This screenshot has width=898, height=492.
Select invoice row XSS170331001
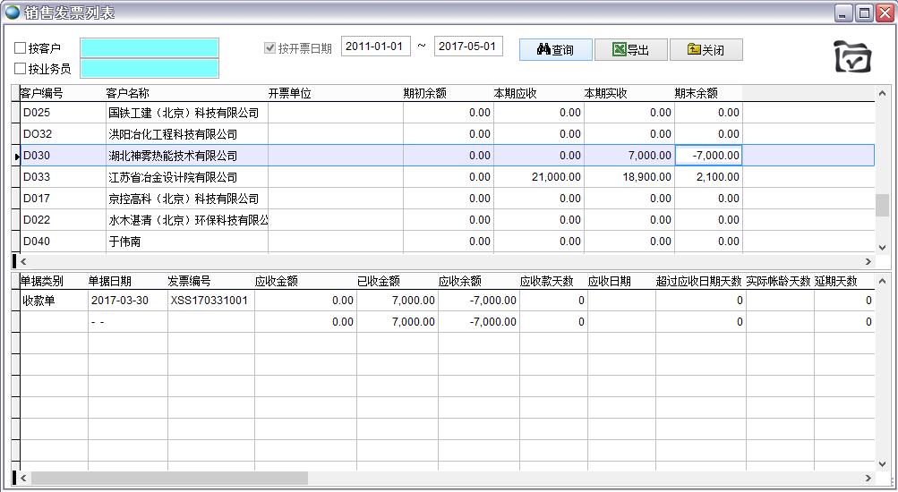pos(209,301)
